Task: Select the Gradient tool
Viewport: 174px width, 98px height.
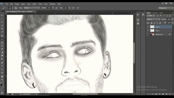Action: (x=2, y=52)
